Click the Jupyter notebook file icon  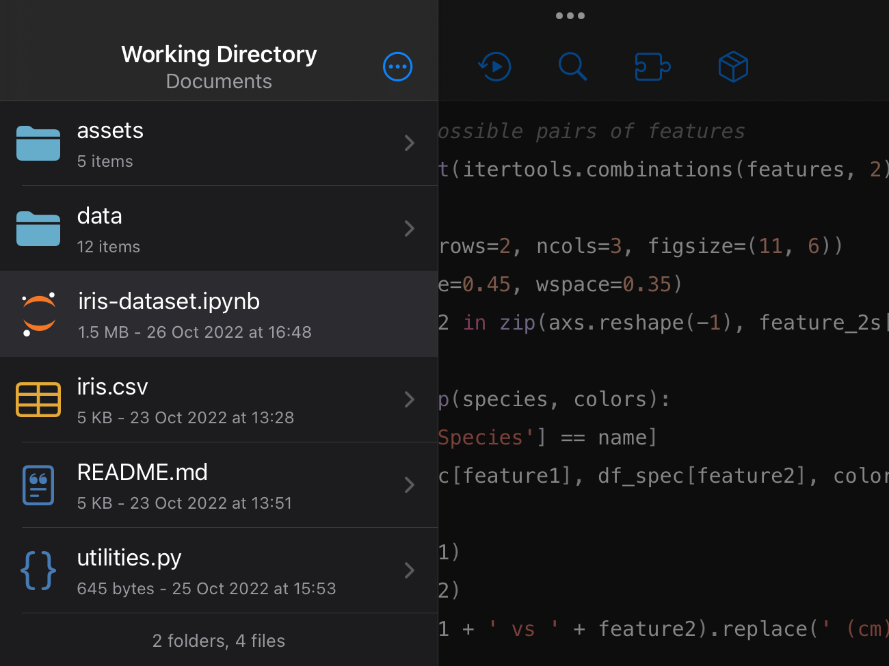click(x=39, y=315)
